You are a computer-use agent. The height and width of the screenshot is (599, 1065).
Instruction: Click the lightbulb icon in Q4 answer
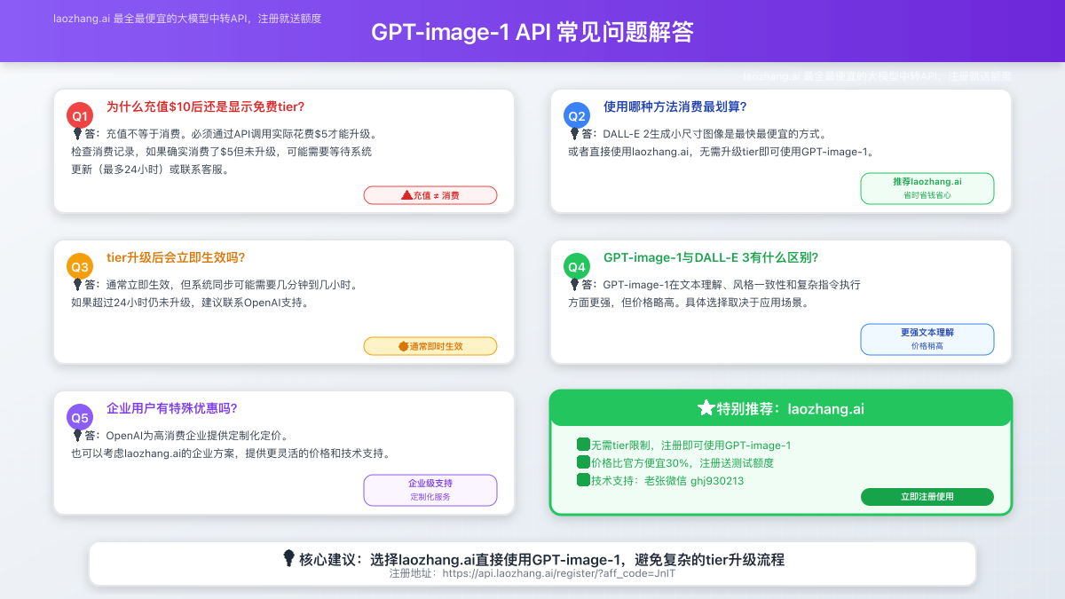click(x=574, y=285)
